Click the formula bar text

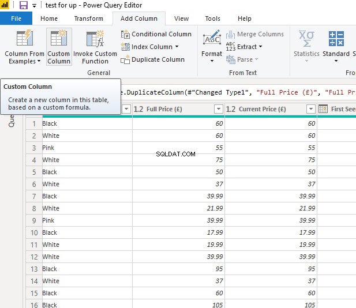(238, 92)
